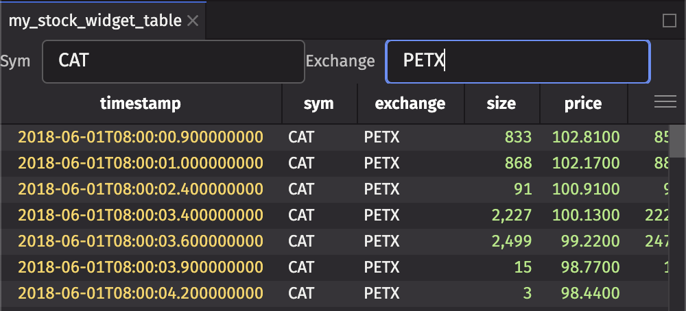Select the timestamp cell 2018-06-01T08:00:00.900000000
The width and height of the screenshot is (686, 311).
pos(141,137)
